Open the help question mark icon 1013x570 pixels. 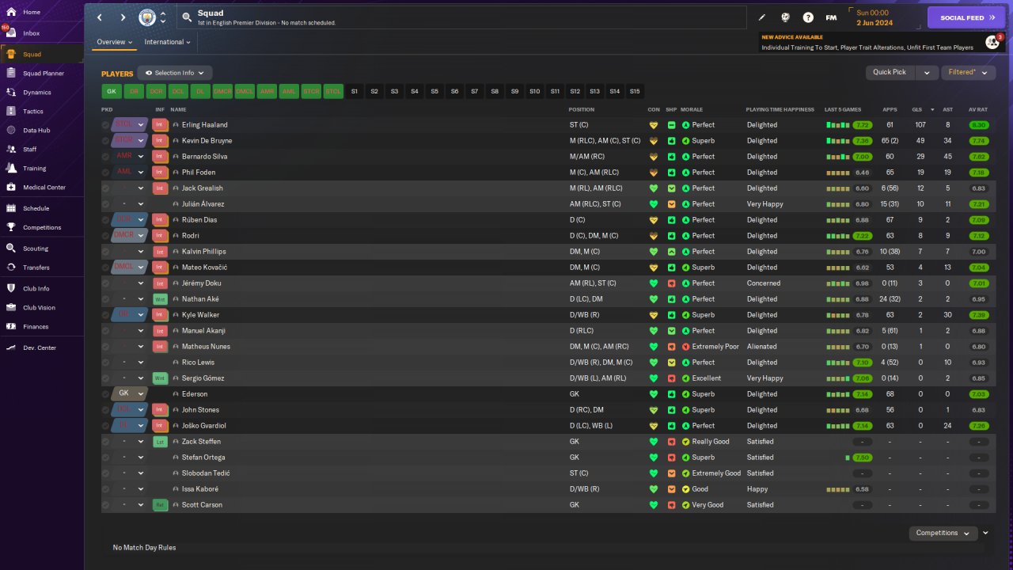pos(808,17)
